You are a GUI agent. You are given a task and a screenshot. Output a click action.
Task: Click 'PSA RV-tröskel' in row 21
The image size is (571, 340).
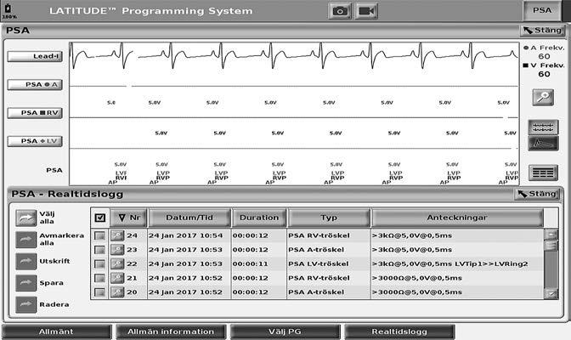coord(319,278)
